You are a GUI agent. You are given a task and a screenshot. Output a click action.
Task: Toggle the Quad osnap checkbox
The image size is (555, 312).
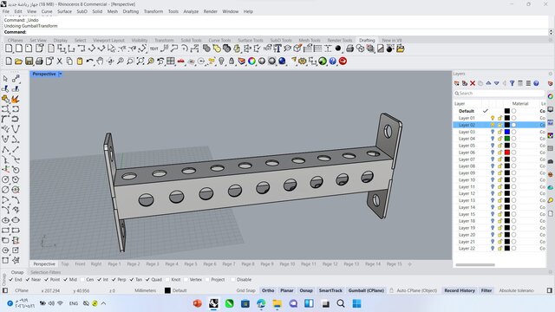pos(147,279)
